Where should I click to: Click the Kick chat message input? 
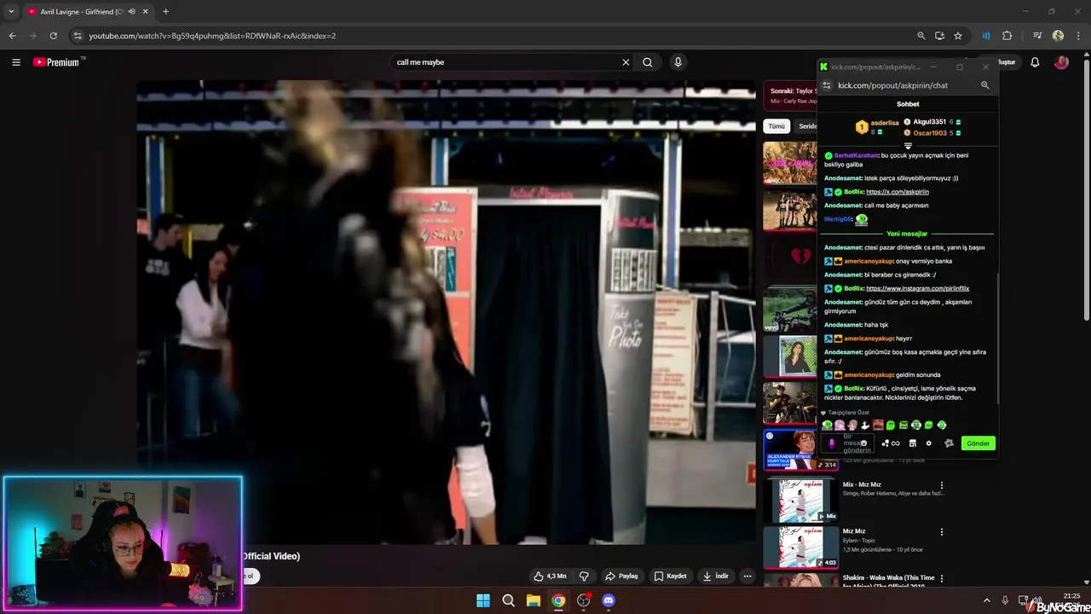coord(848,443)
